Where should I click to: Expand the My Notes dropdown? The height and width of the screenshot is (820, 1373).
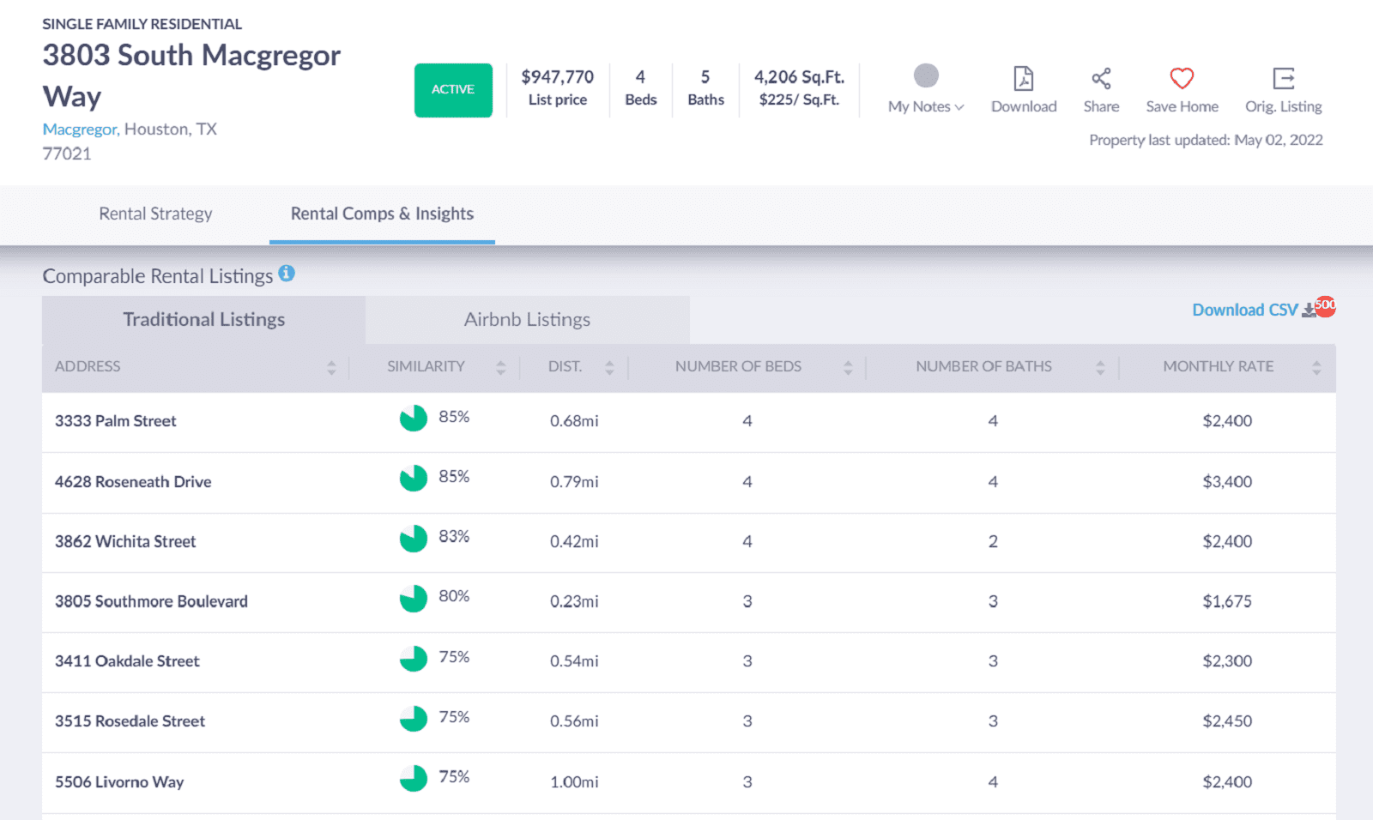[x=959, y=106]
